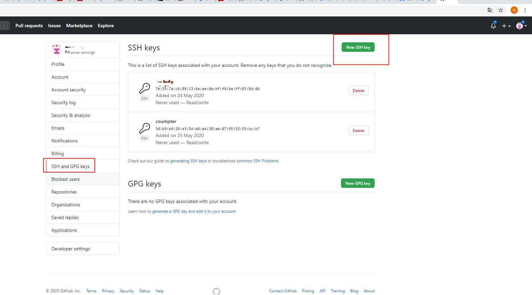Open Security link in footer
The image size is (532, 295).
click(x=127, y=291)
